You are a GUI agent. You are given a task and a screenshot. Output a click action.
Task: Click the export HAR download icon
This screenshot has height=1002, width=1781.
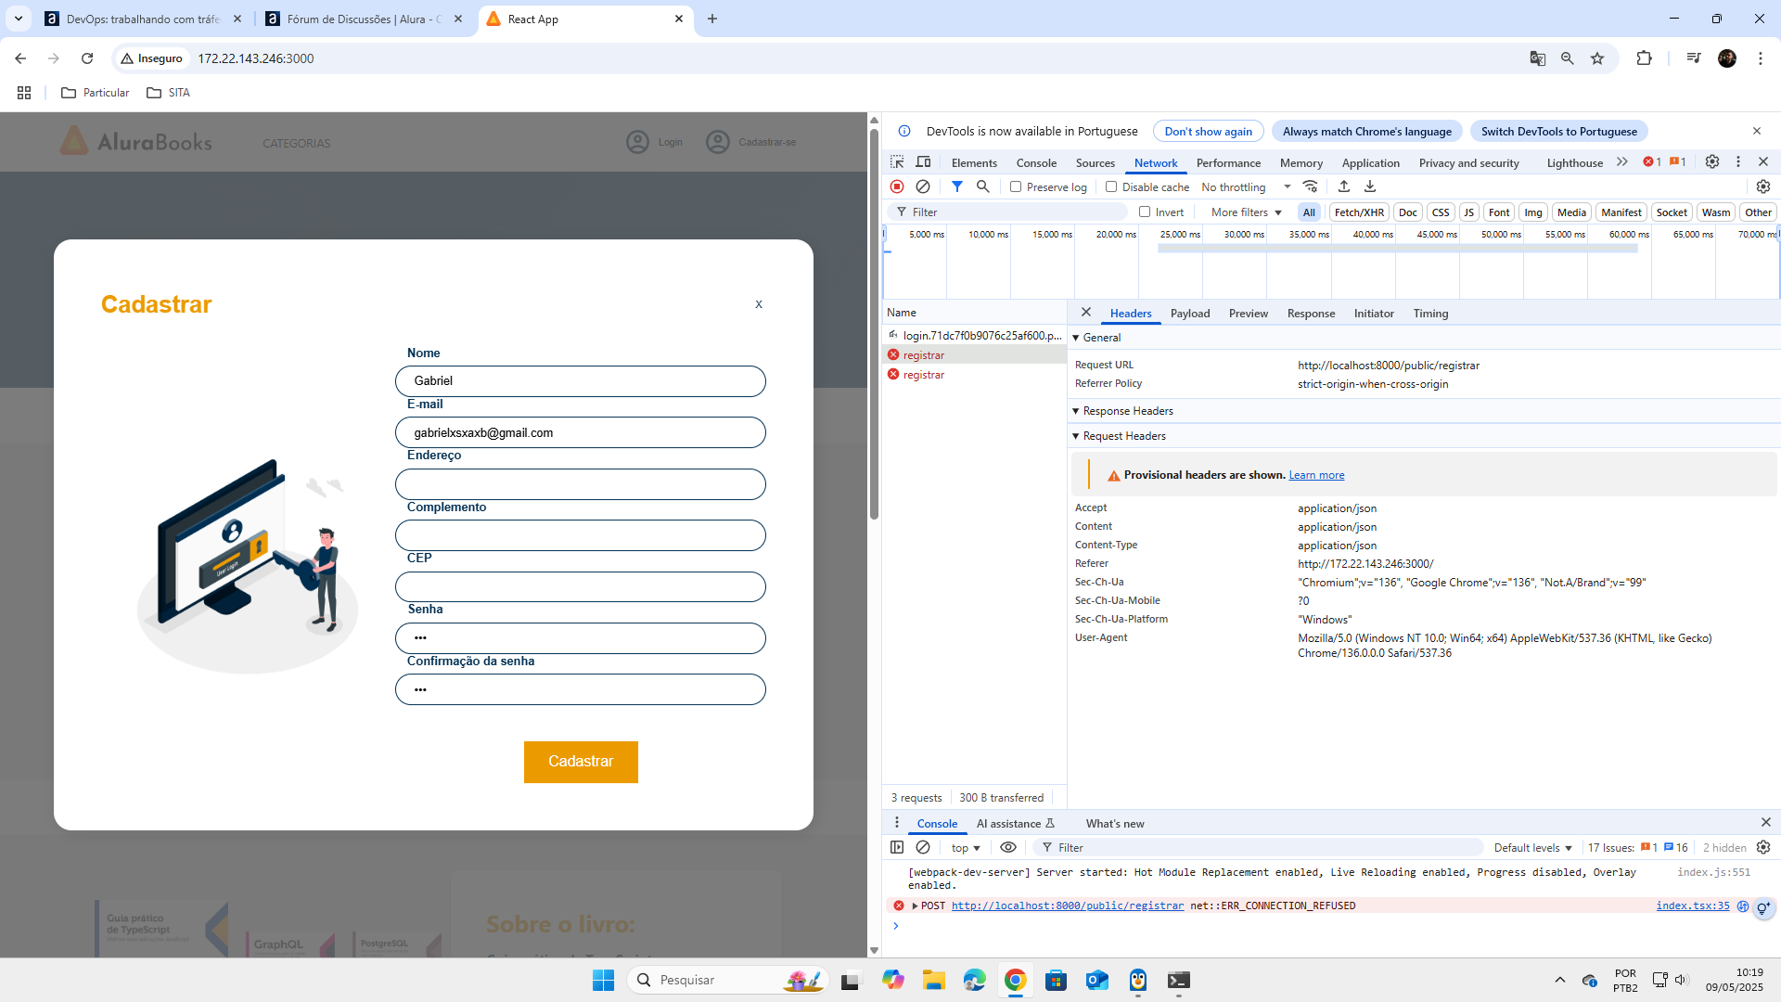1370,186
